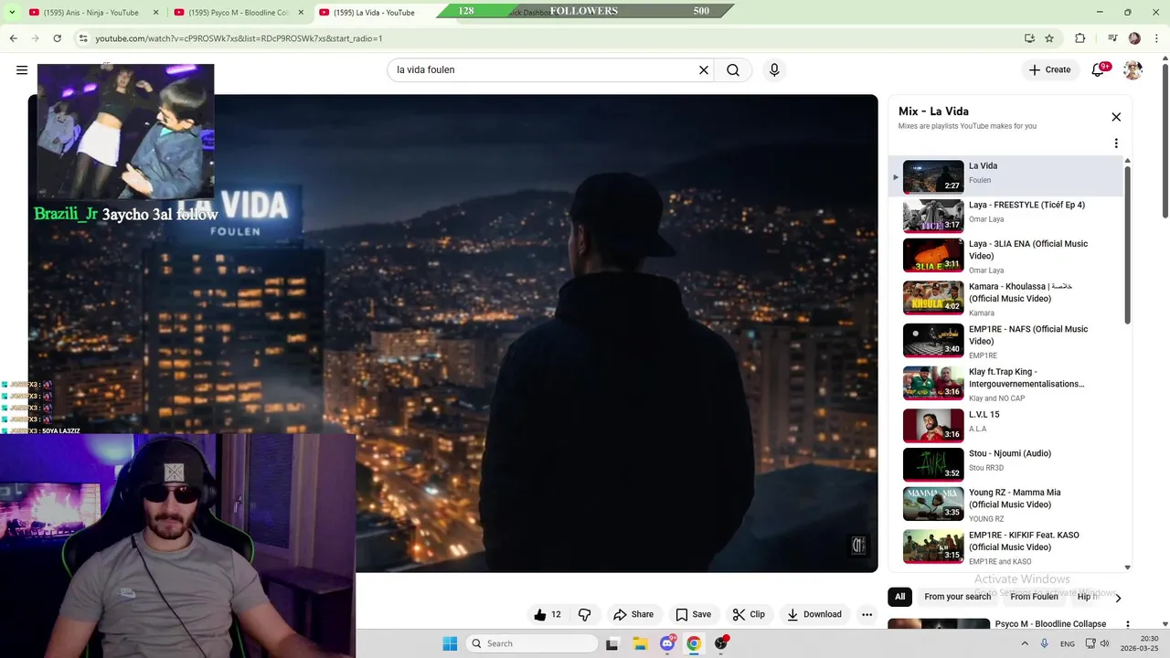This screenshot has width=1170, height=658.
Task: Open OBS Studio from taskbar
Action: pos(721,643)
